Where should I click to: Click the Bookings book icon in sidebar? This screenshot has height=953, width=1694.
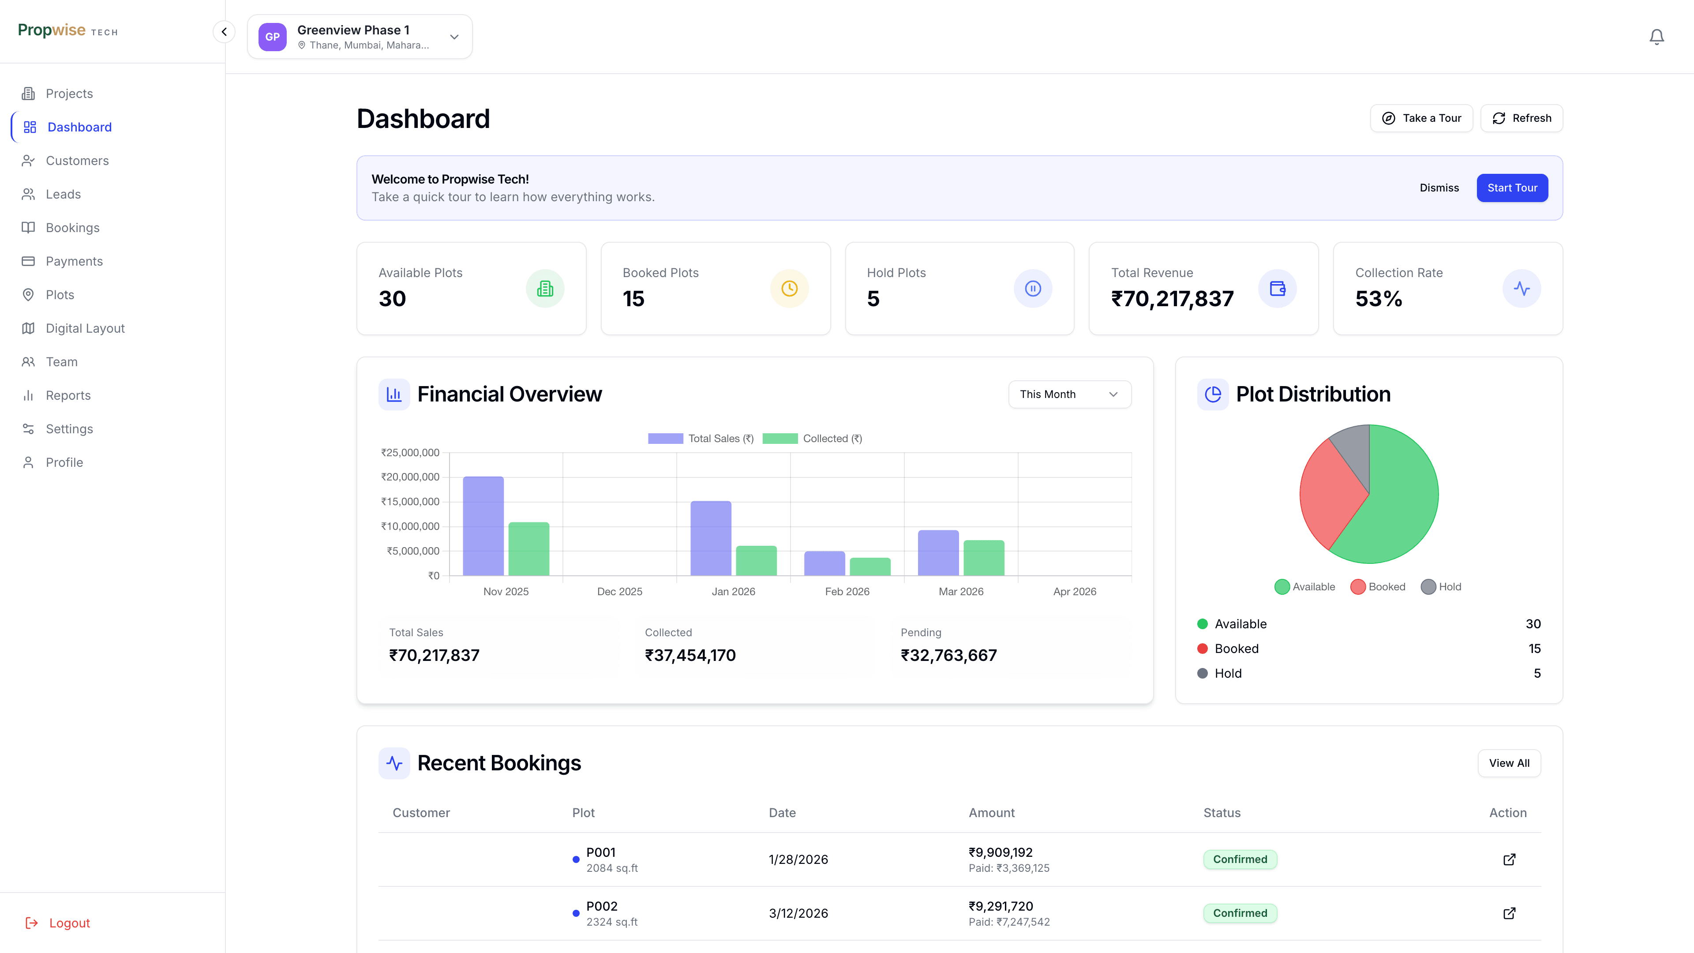pyautogui.click(x=28, y=228)
